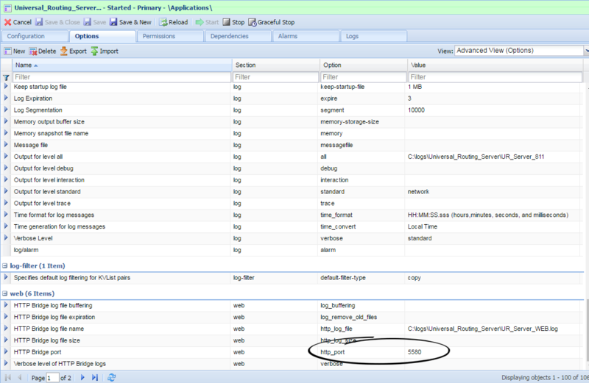Select the Options tab
This screenshot has height=383, width=589.
(102, 36)
